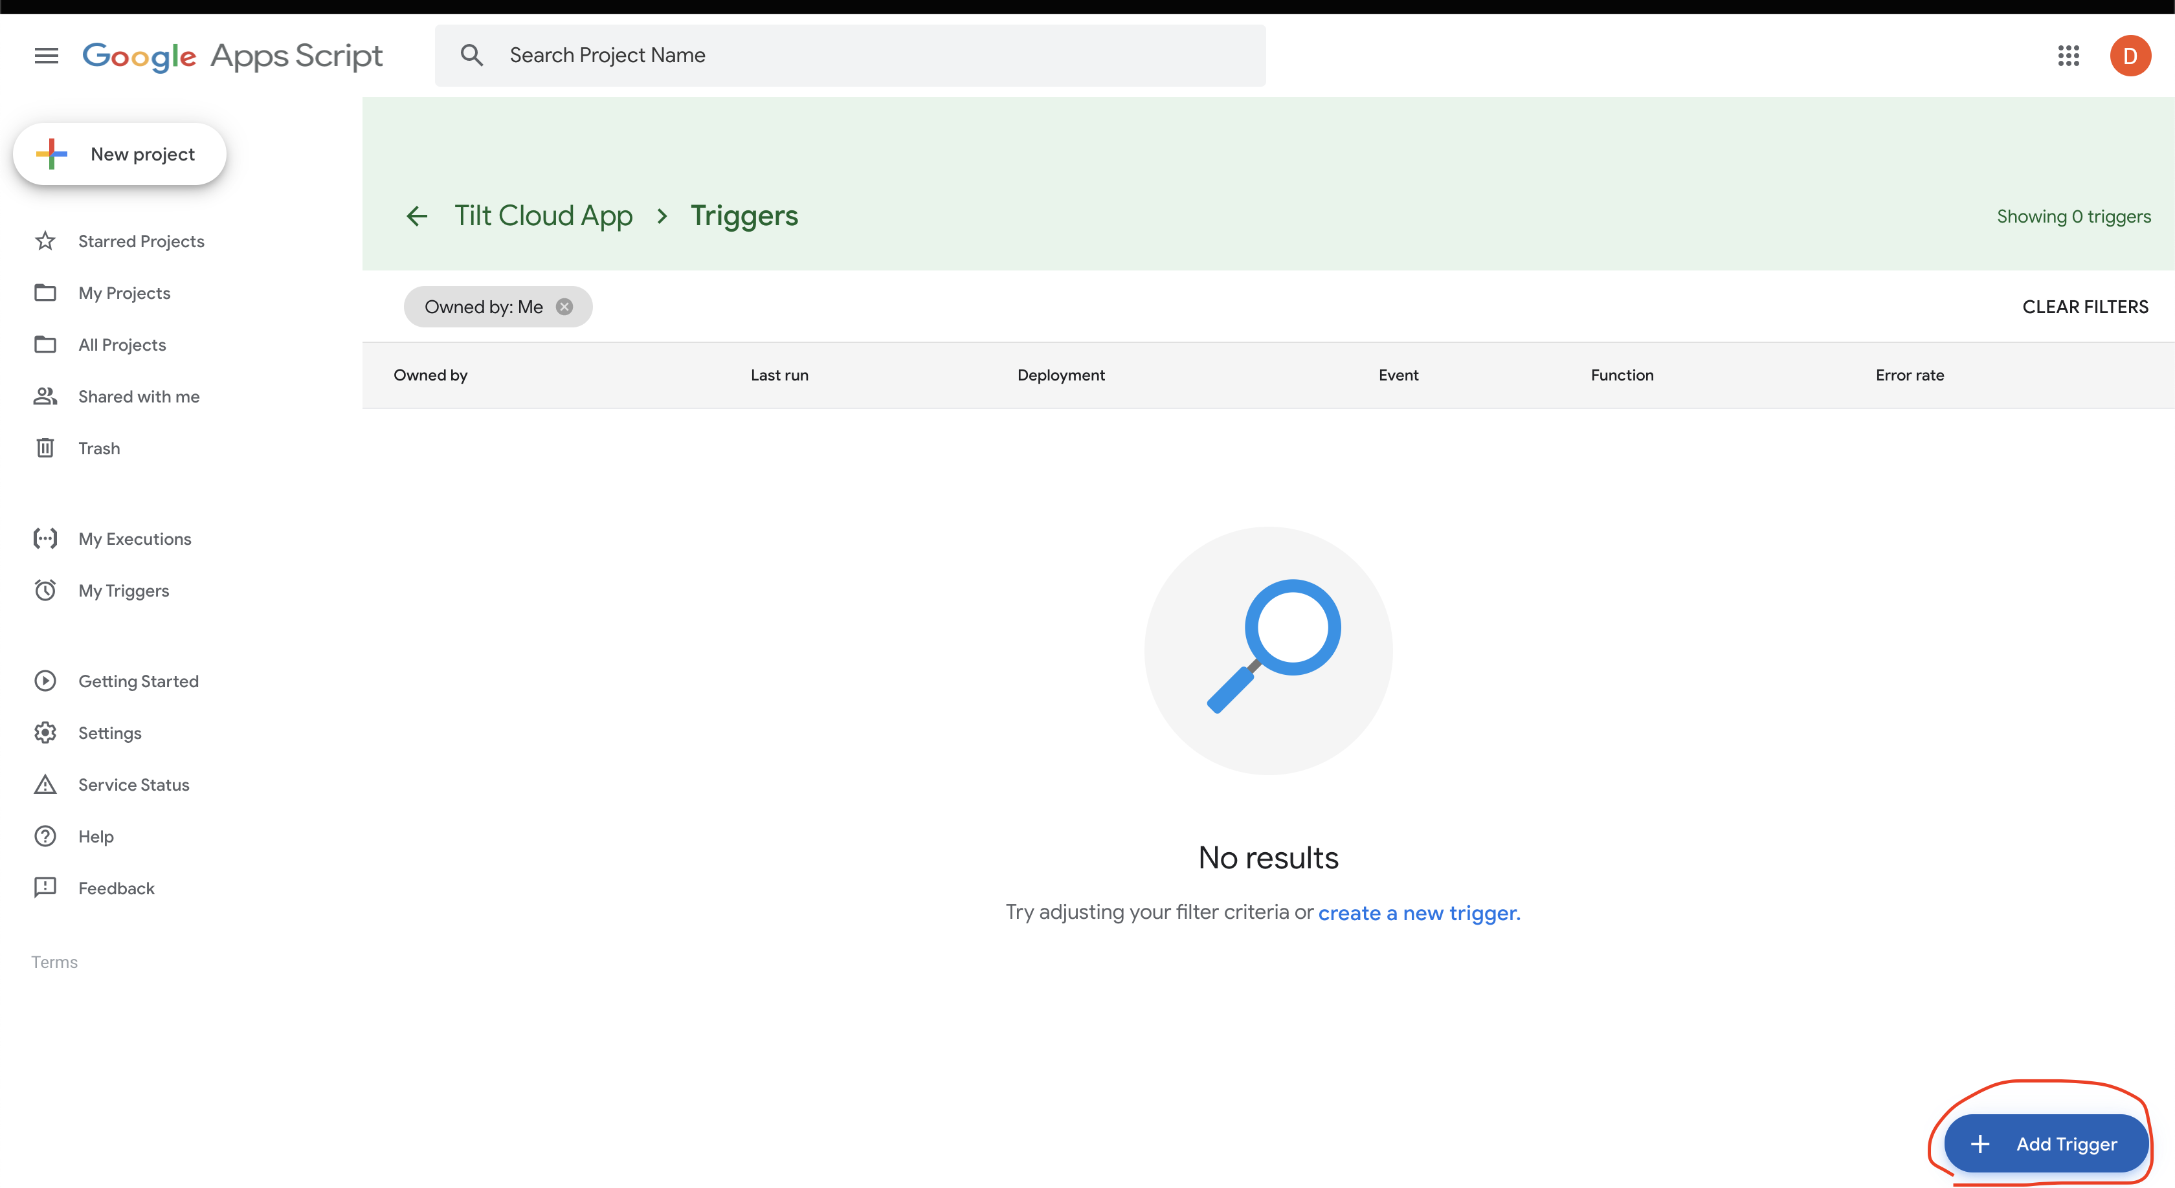The width and height of the screenshot is (2175, 1188).
Task: Open Feedback
Action: 117,888
